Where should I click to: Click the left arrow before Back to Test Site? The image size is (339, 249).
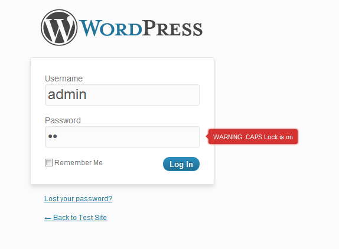(x=48, y=218)
